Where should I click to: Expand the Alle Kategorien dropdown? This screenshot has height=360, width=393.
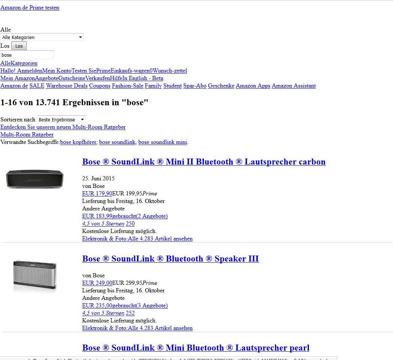[x=42, y=37]
